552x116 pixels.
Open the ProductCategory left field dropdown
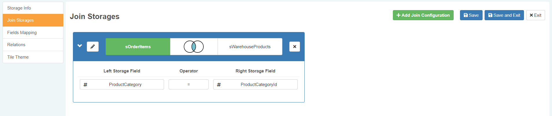coord(125,85)
